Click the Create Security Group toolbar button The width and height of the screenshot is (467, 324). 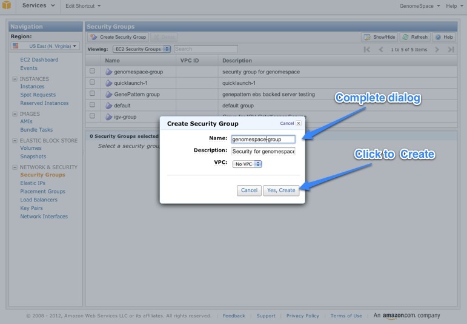point(118,37)
